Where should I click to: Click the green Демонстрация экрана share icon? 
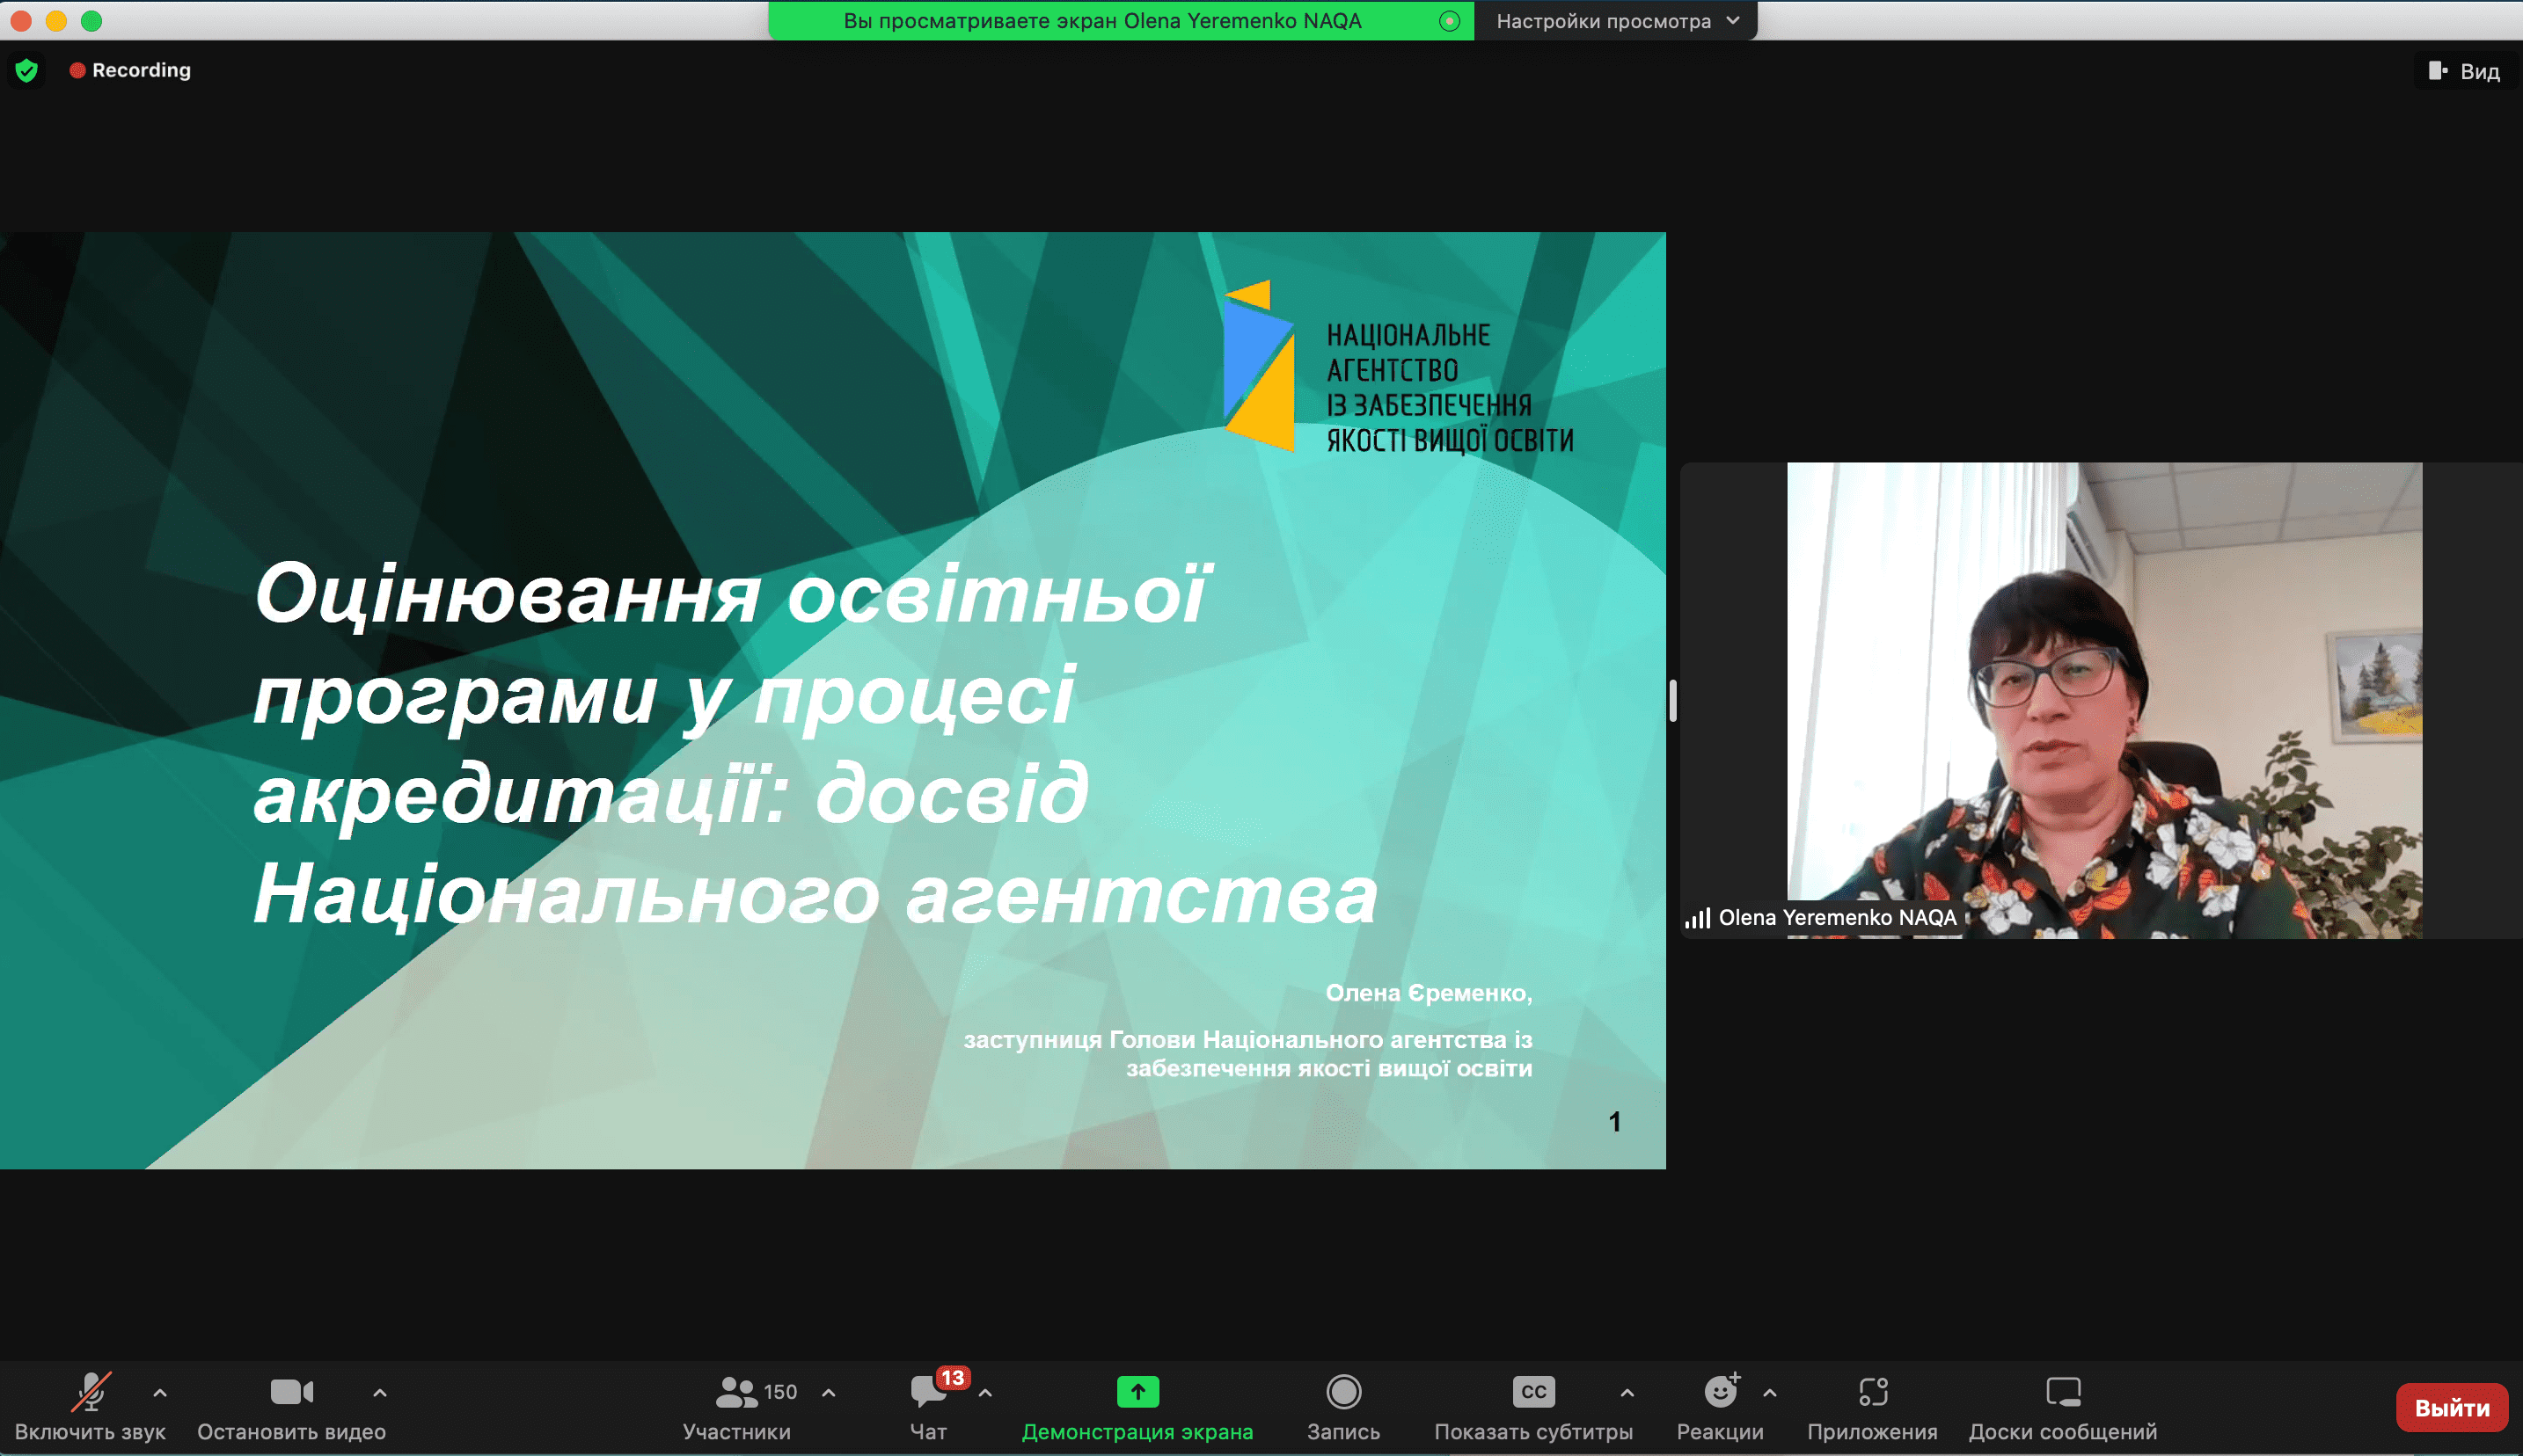click(x=1137, y=1391)
